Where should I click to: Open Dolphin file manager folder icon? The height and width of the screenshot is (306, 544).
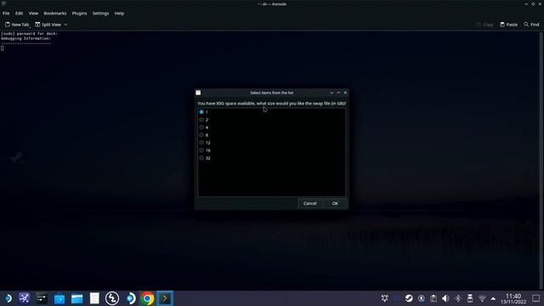[x=77, y=298]
